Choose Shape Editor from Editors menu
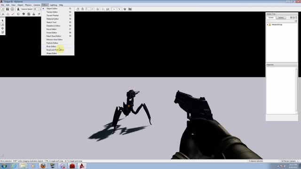 pos(57,54)
